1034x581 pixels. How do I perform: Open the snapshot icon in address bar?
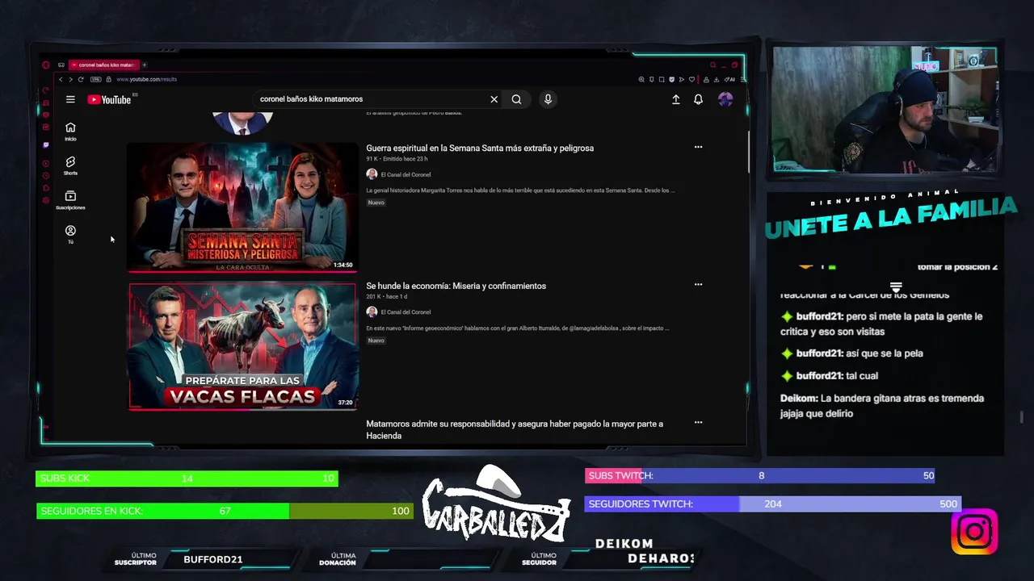click(662, 79)
